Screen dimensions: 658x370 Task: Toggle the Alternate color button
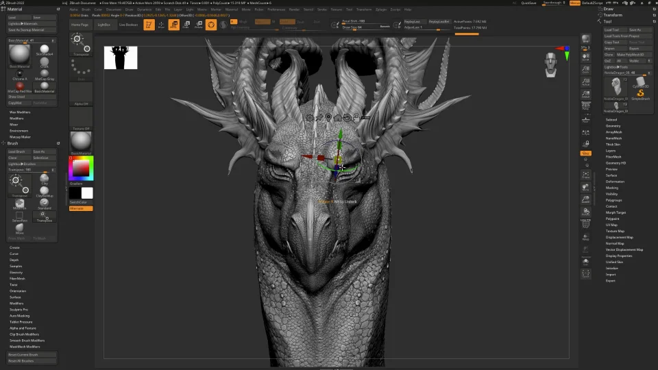[81, 208]
